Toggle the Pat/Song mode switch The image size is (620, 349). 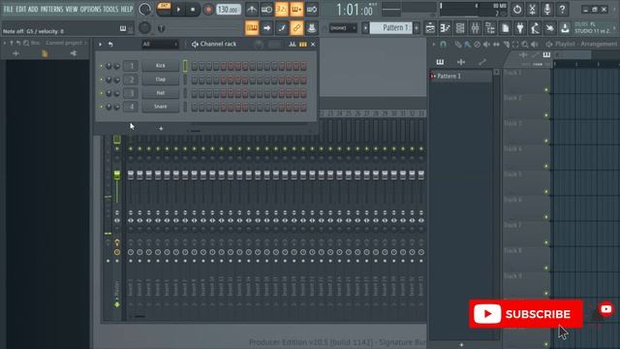click(x=164, y=9)
